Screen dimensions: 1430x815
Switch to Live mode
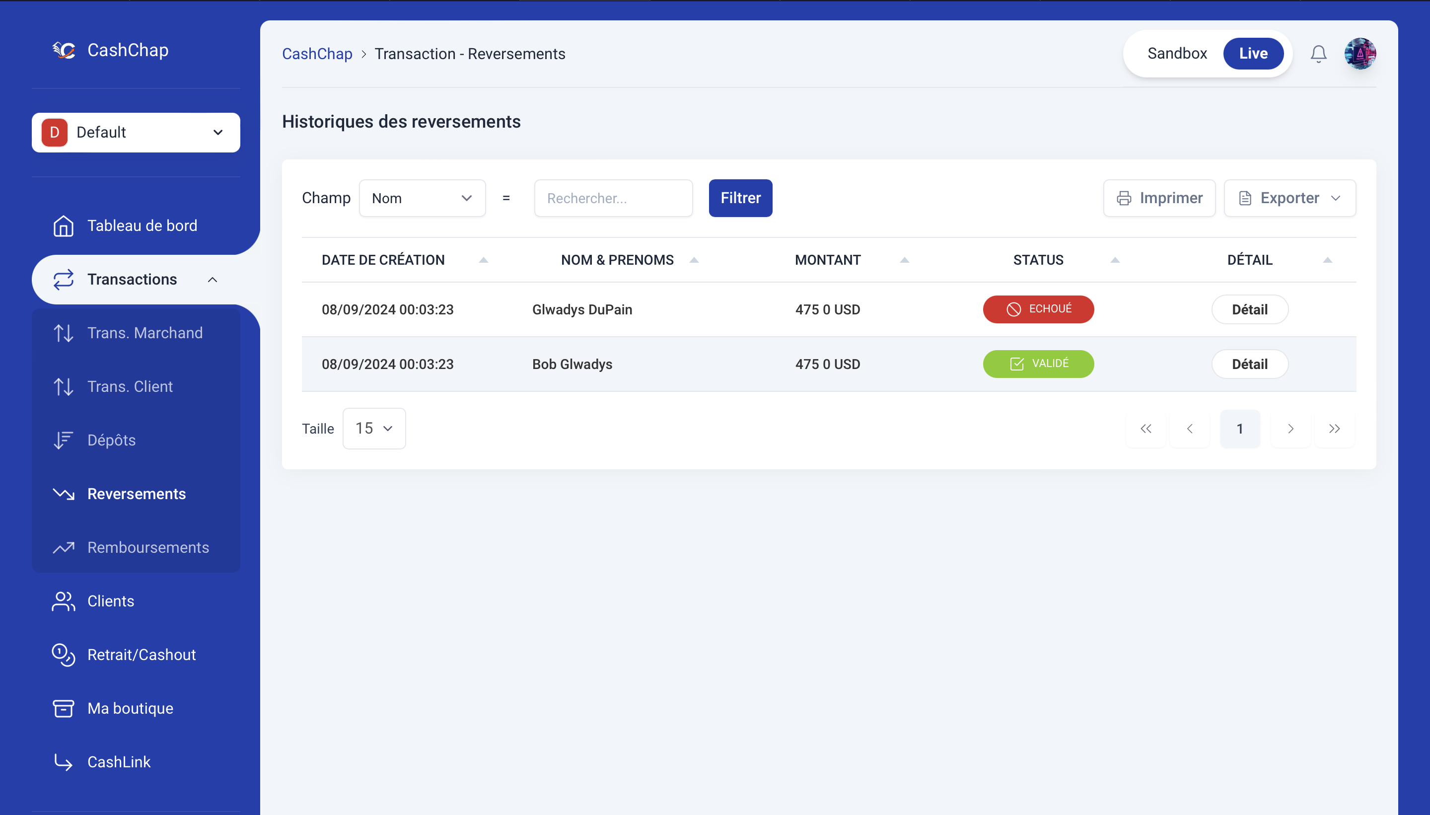1253,54
